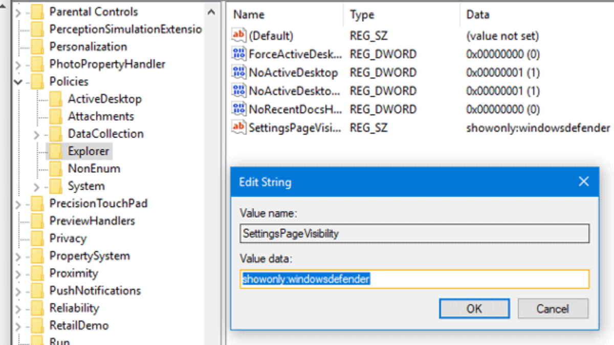The width and height of the screenshot is (614, 345).
Task: Expand the System key under Policies
Action: pyautogui.click(x=36, y=187)
